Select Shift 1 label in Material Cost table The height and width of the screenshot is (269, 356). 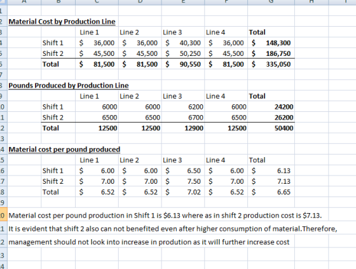click(x=58, y=43)
